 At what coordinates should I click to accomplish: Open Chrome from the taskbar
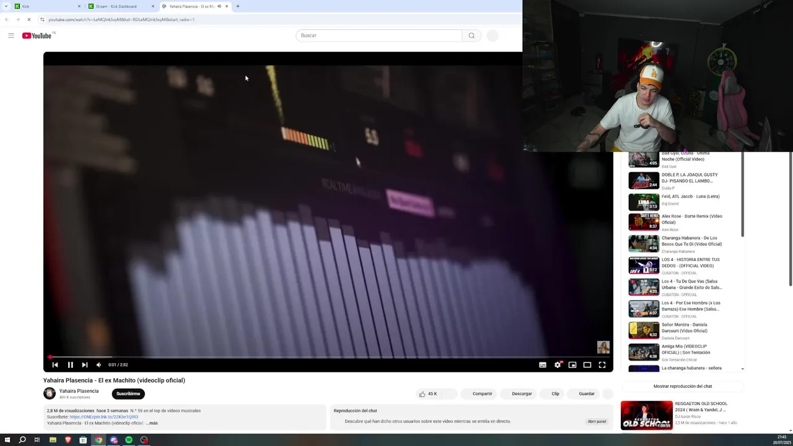(x=99, y=440)
